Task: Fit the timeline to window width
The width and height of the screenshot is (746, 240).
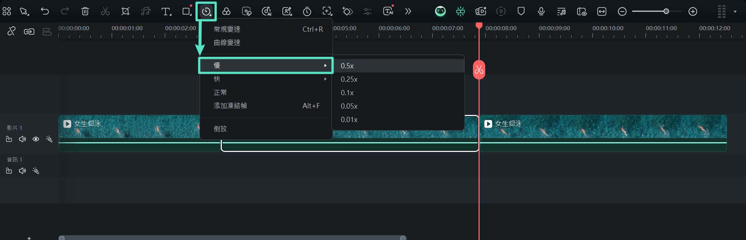Action: (x=602, y=11)
